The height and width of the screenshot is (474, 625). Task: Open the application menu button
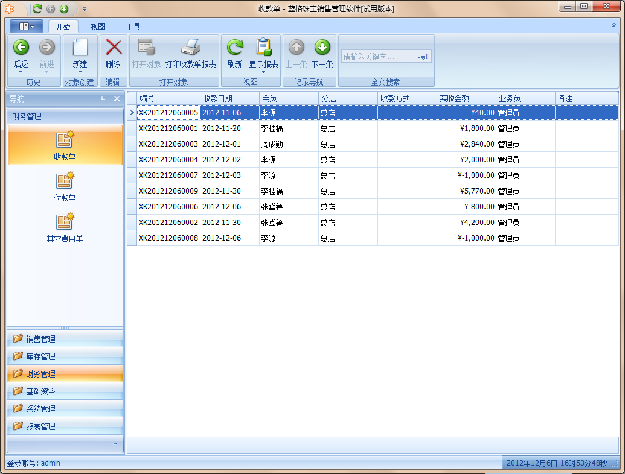[27, 27]
